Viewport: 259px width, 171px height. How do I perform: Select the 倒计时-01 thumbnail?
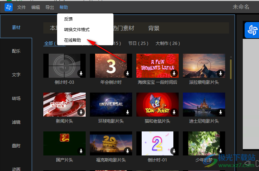pos(158,143)
